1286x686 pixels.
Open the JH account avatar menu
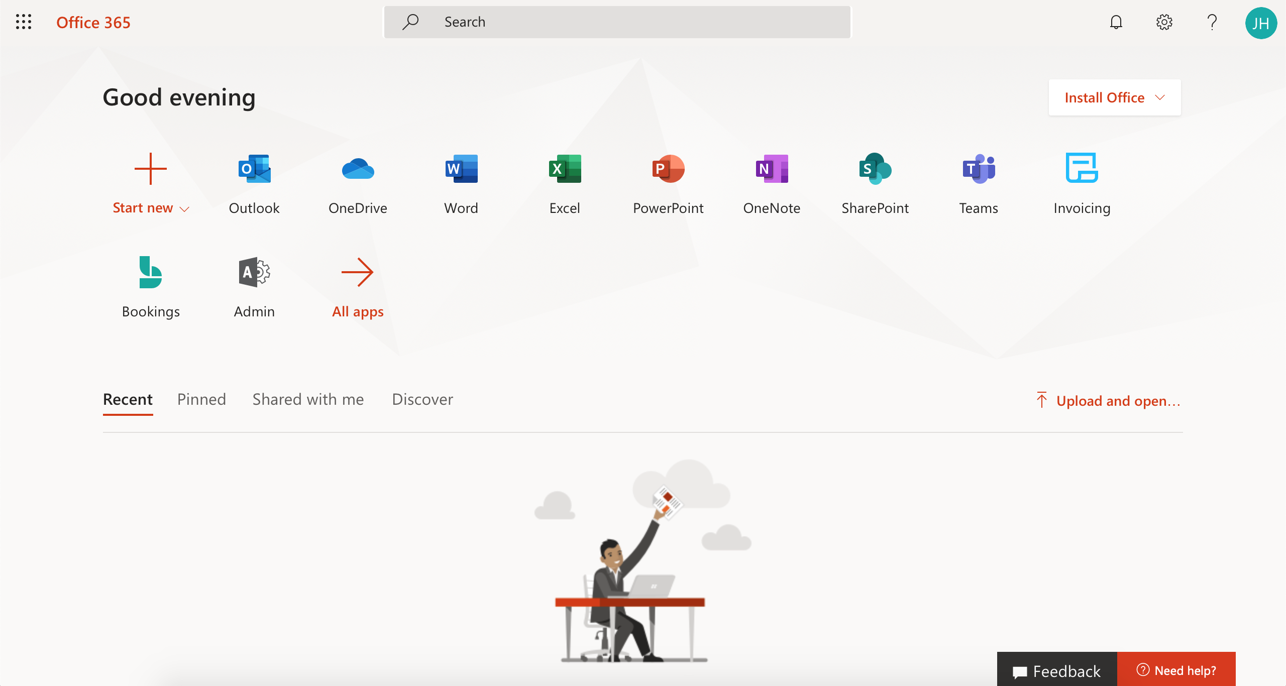coord(1261,23)
